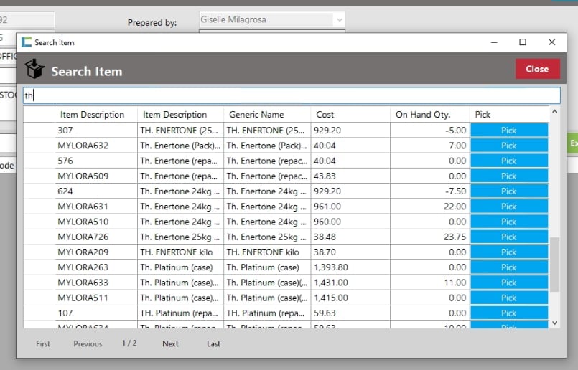Click the Search Item box icon in header
Image resolution: width=578 pixels, height=370 pixels.
[34, 70]
